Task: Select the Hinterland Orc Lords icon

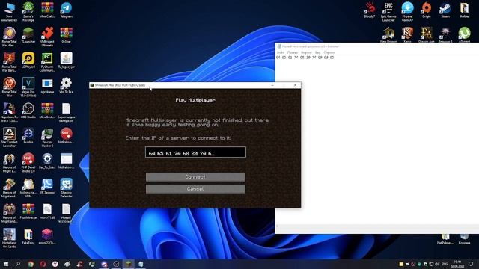Action: coord(9,238)
